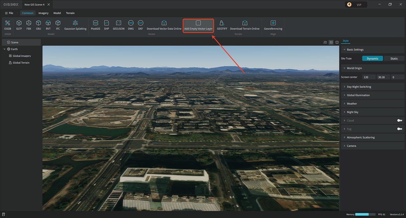Load an SHP shapefile

pos(107,25)
